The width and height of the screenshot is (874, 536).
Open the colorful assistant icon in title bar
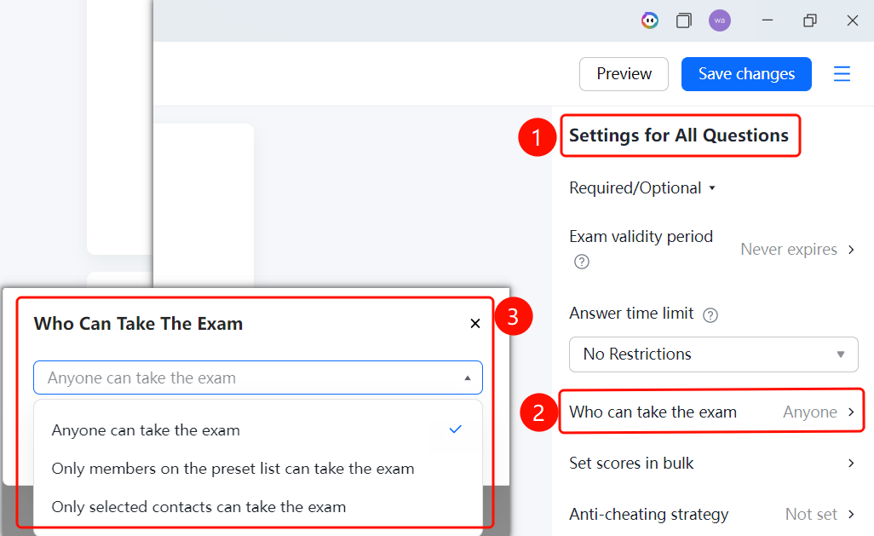(649, 20)
